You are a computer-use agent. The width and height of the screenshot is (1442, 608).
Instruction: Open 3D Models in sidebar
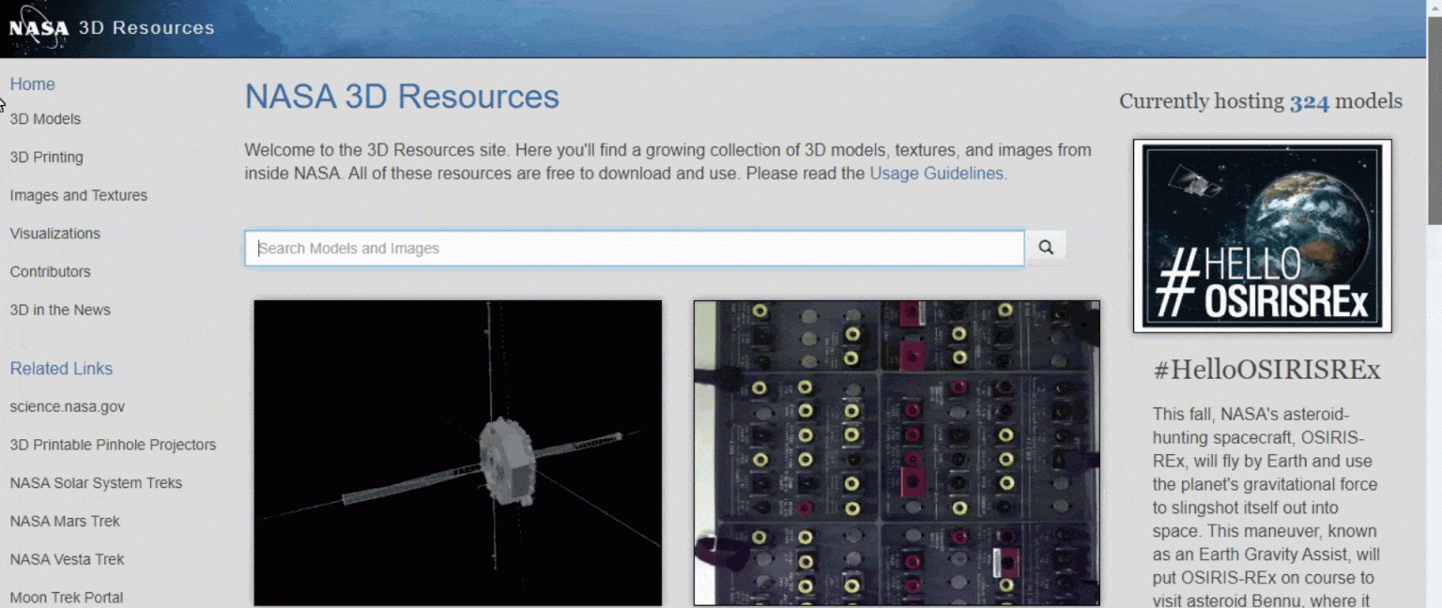[x=45, y=119]
